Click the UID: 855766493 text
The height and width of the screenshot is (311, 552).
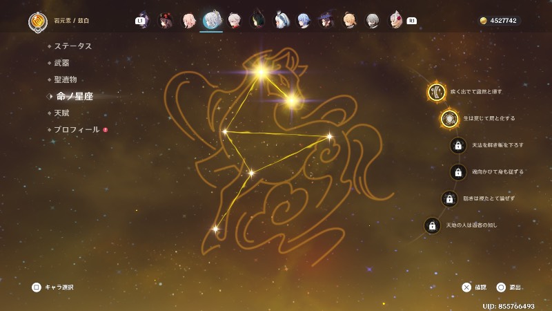tap(509, 306)
